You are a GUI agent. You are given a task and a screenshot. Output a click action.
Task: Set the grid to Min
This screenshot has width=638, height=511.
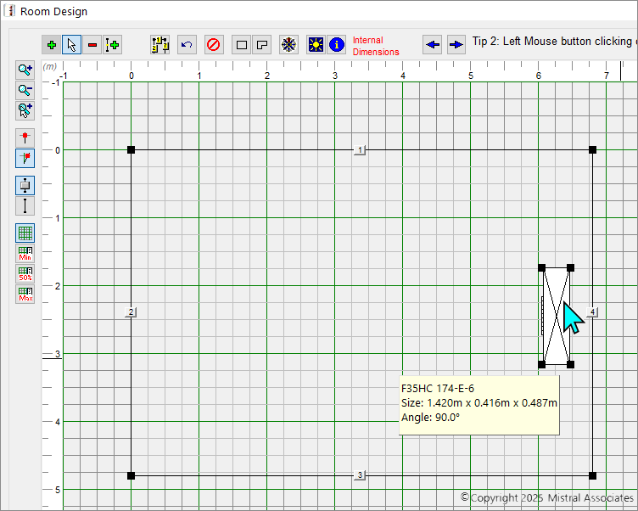[x=25, y=253]
